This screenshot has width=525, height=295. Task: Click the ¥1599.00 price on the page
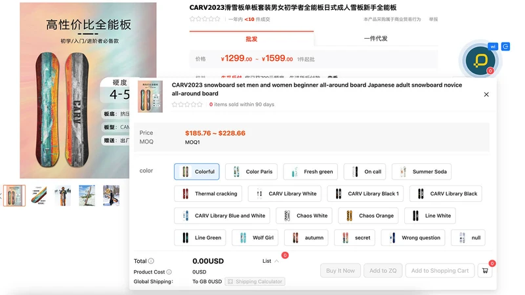click(277, 58)
